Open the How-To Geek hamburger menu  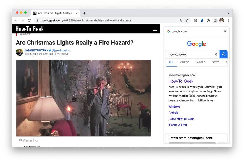(x=155, y=29)
